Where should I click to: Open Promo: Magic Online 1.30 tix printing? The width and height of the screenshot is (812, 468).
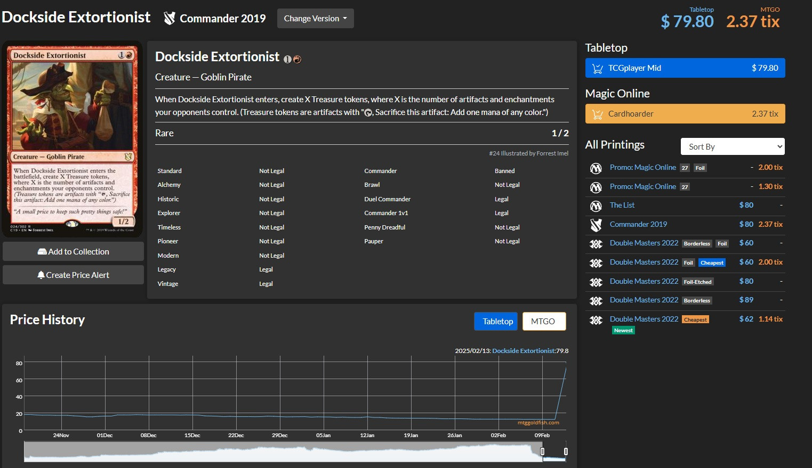coord(643,186)
